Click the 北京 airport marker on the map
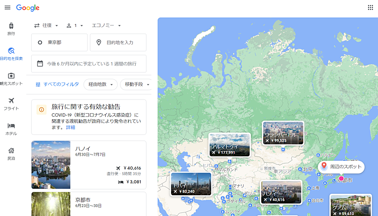The image size is (378, 216). [300, 169]
